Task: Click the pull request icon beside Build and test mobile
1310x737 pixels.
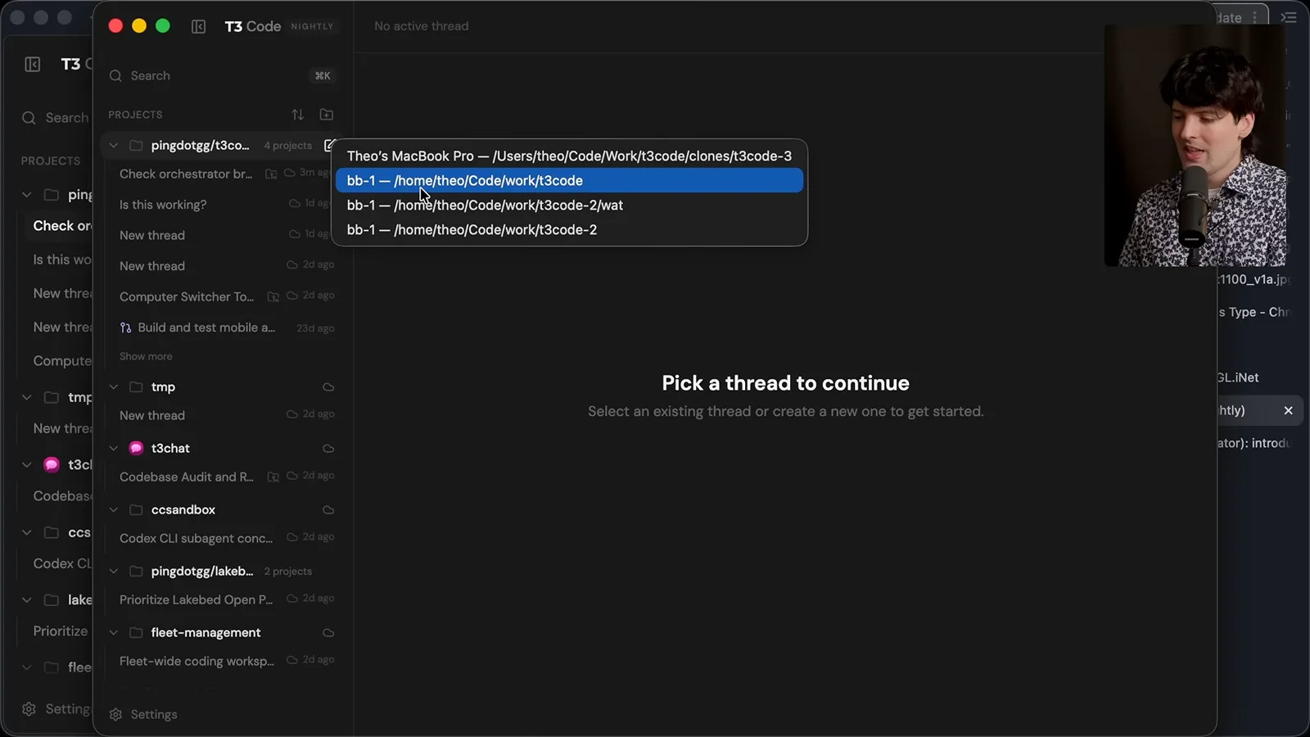Action: tap(125, 328)
